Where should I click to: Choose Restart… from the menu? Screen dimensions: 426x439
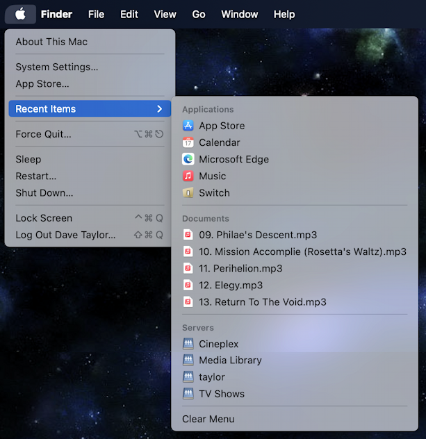click(x=90, y=176)
